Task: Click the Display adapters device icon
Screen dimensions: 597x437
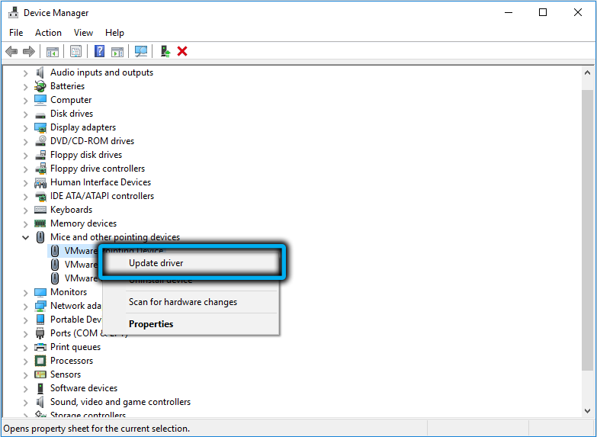Action: [x=40, y=127]
